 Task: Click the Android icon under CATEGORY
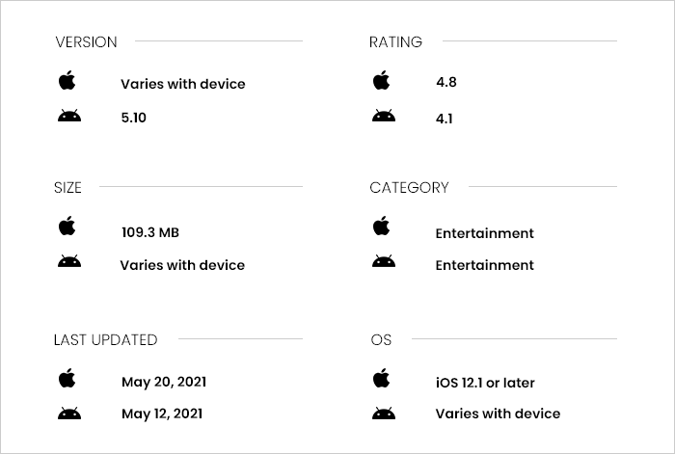pyautogui.click(x=384, y=261)
